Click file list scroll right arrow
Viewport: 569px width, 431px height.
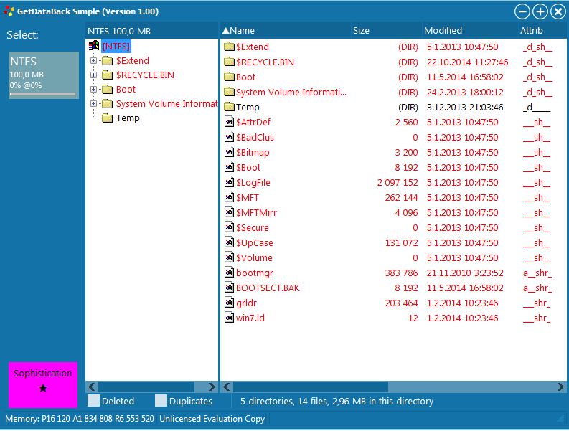click(x=560, y=387)
